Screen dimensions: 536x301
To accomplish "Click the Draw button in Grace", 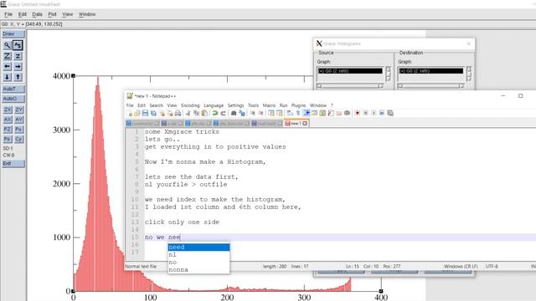I will click(13, 34).
